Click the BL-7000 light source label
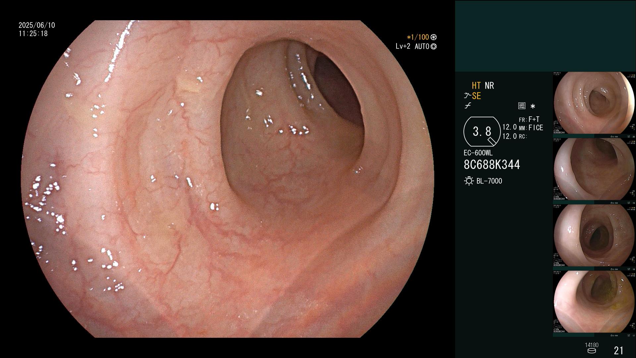This screenshot has height=358, width=636. tap(489, 181)
